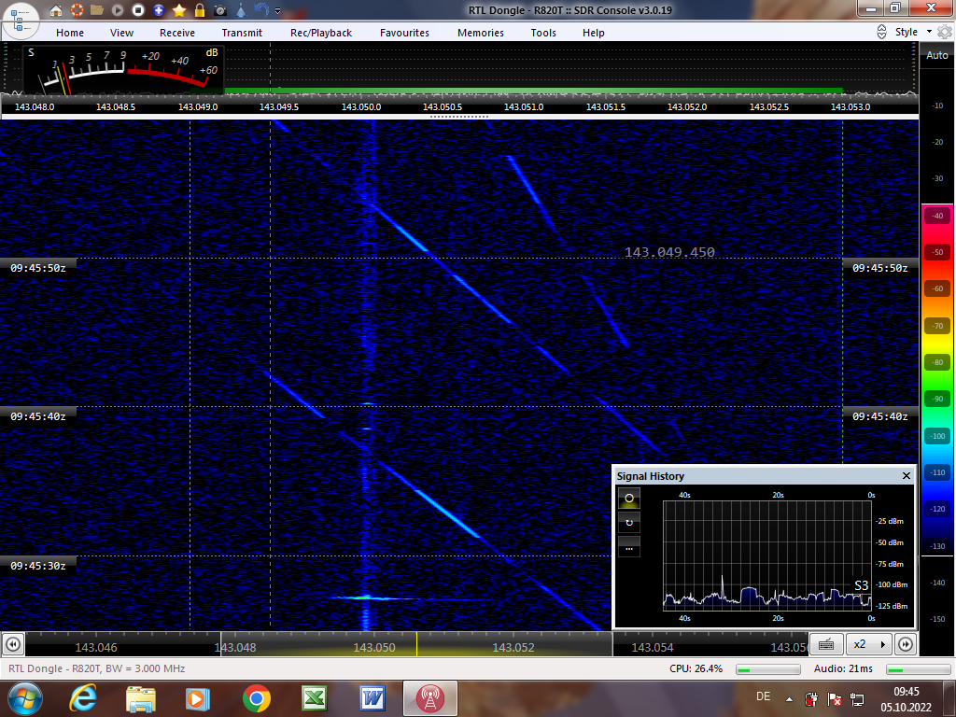Open the Memories ribbon tab
The width and height of the screenshot is (956, 717).
coord(481,33)
